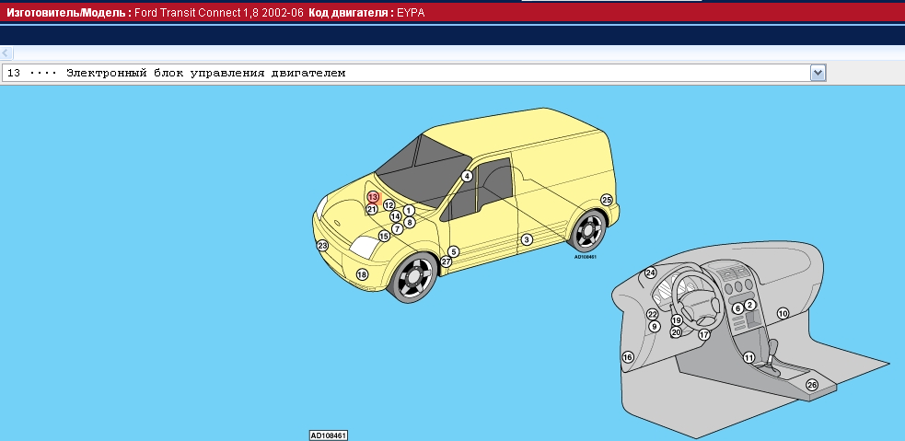The height and width of the screenshot is (441, 905).
Task: Click marker 10 on the passenger side
Action: coord(783,314)
